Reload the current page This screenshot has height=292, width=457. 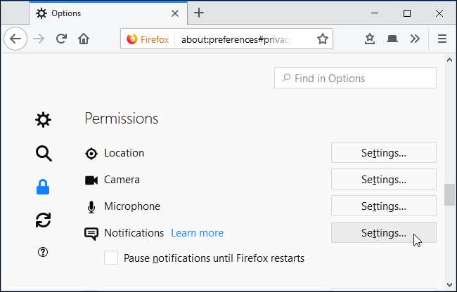coord(61,39)
